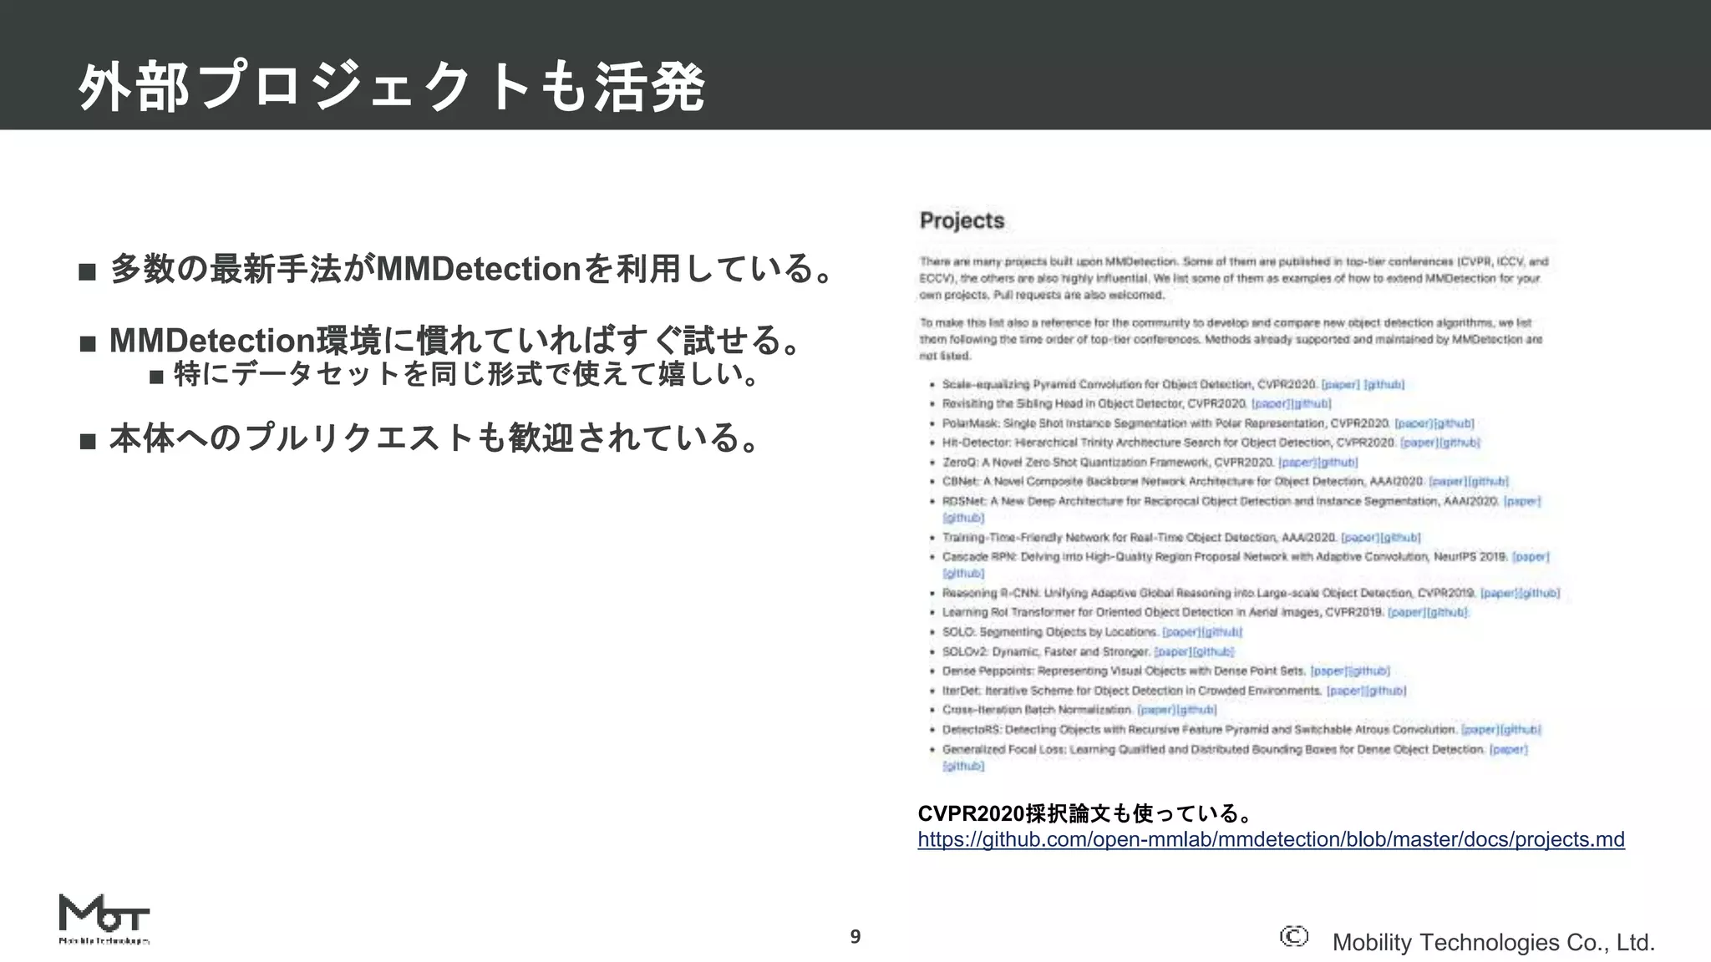
Task: Open github link for DetectoRS
Action: (1520, 730)
